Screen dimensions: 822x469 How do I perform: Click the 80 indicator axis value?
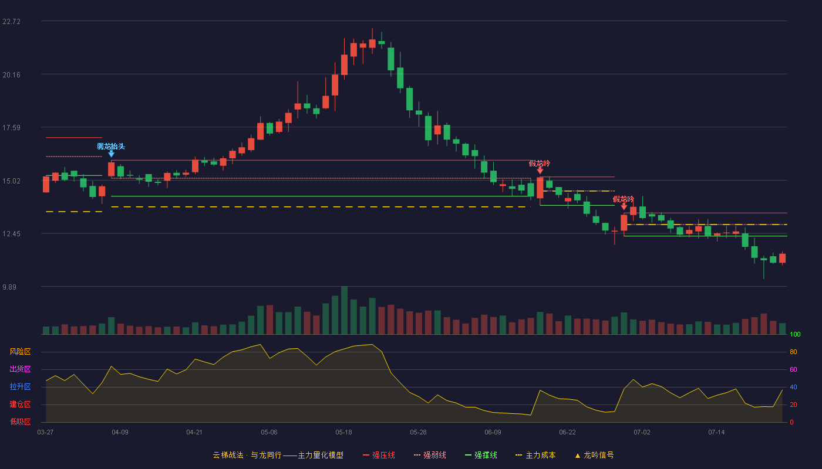tap(793, 352)
